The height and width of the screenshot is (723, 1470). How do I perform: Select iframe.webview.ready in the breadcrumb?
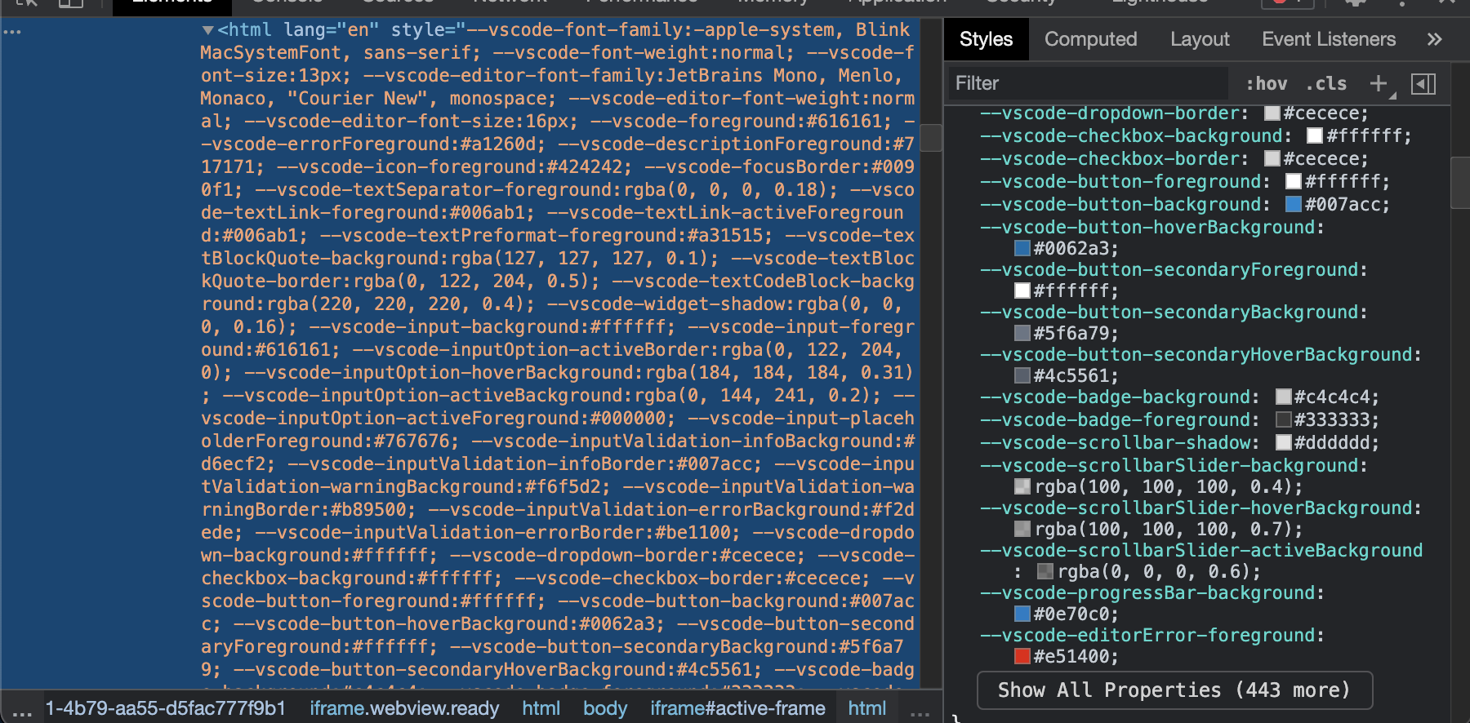point(404,708)
